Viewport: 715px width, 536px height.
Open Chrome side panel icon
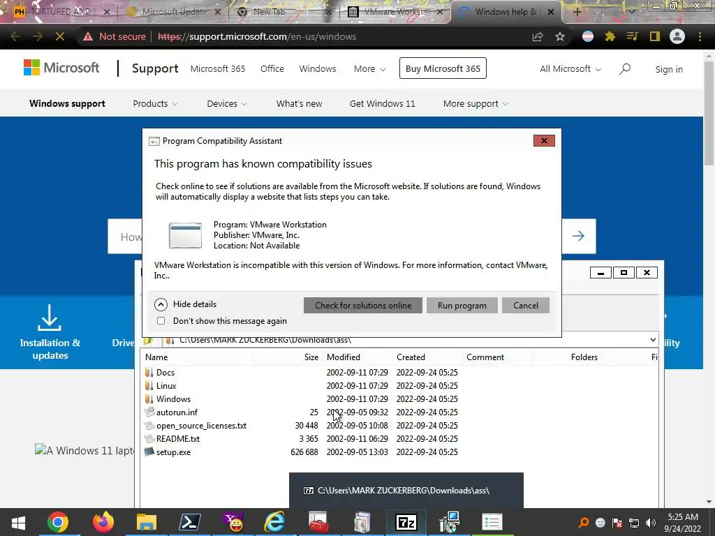[655, 36]
